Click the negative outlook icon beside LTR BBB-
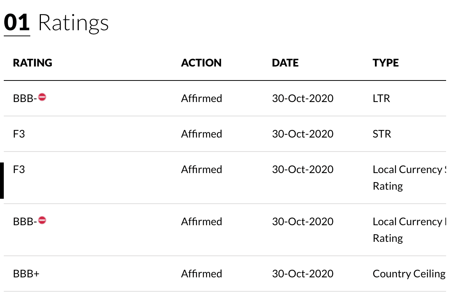 click(x=42, y=97)
